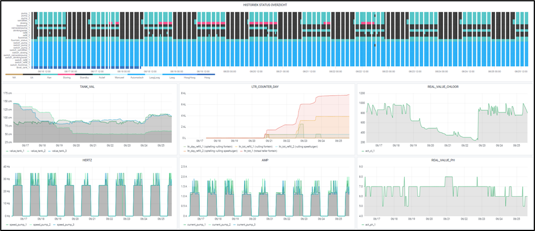535x231 pixels.
Task: Toggle speed_pump_2 series in HERTZ legend
Action: 41,225
